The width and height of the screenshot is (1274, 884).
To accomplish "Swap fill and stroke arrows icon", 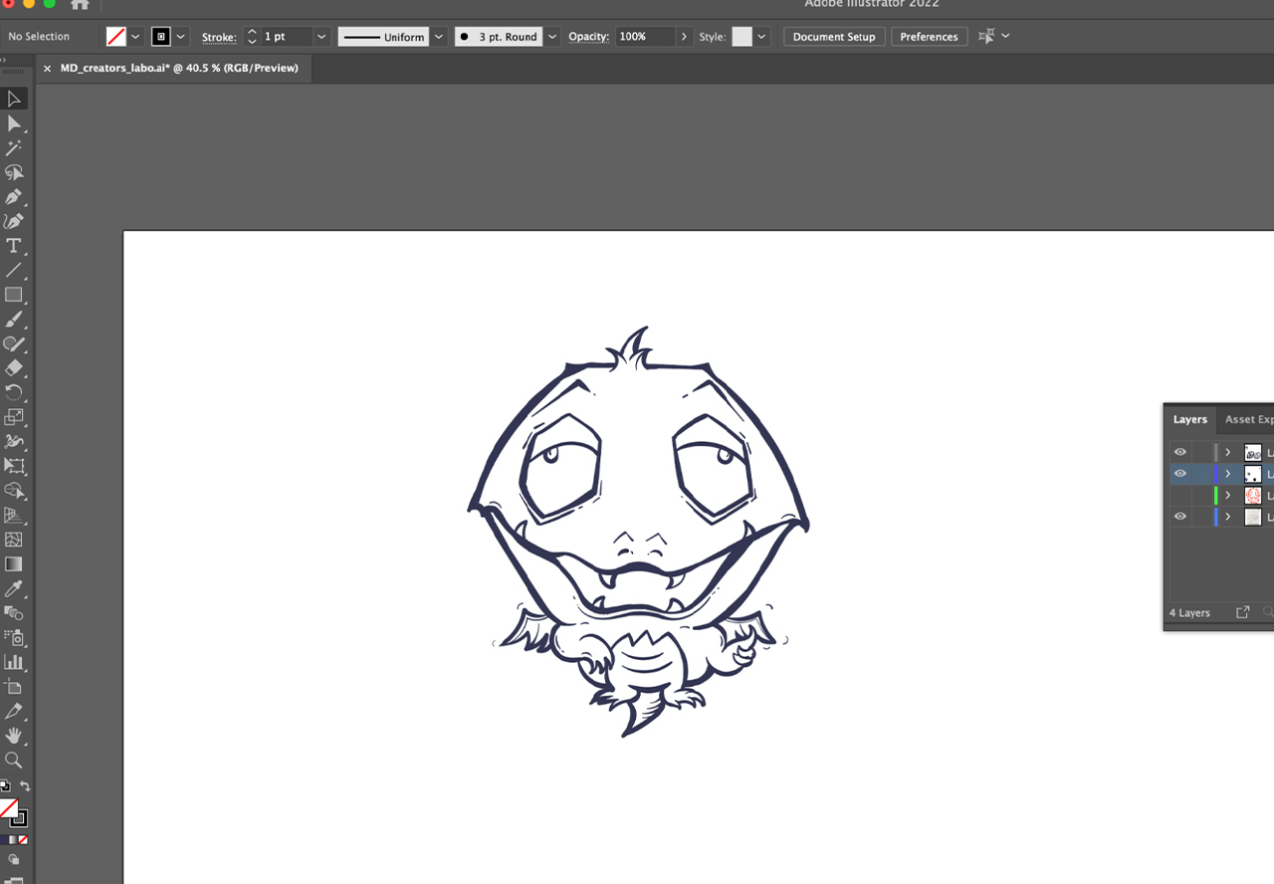I will tap(25, 786).
